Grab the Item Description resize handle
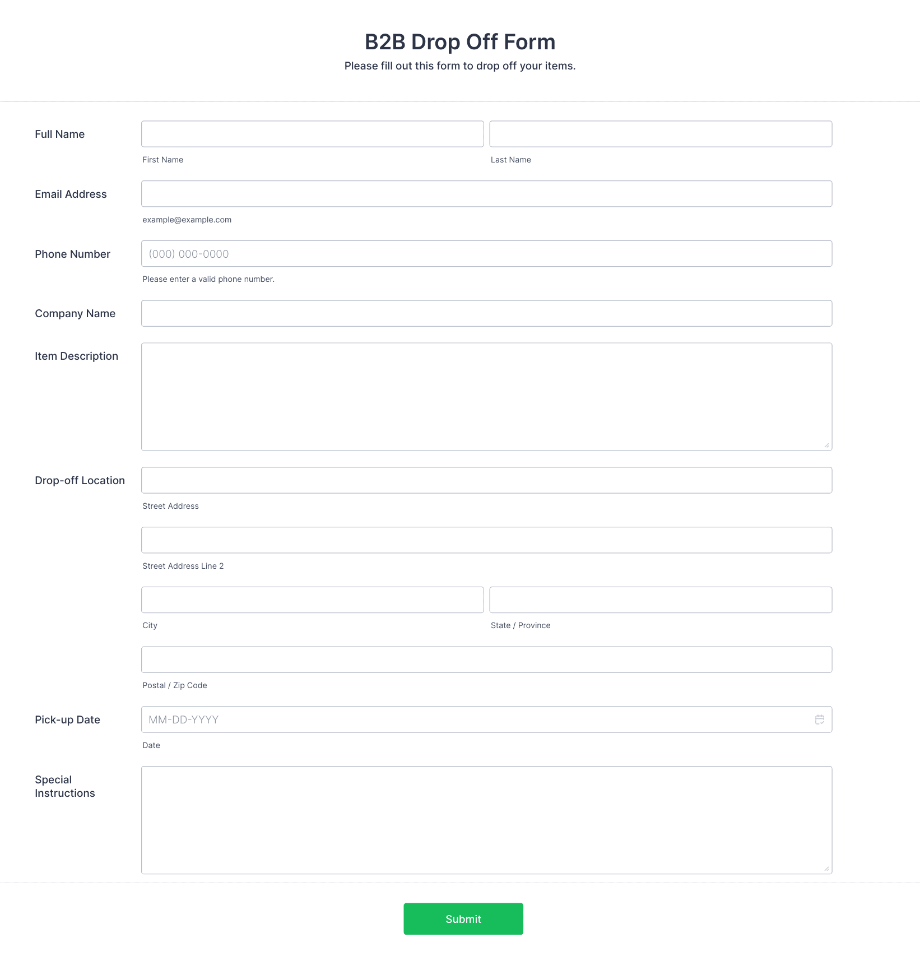 (826, 445)
